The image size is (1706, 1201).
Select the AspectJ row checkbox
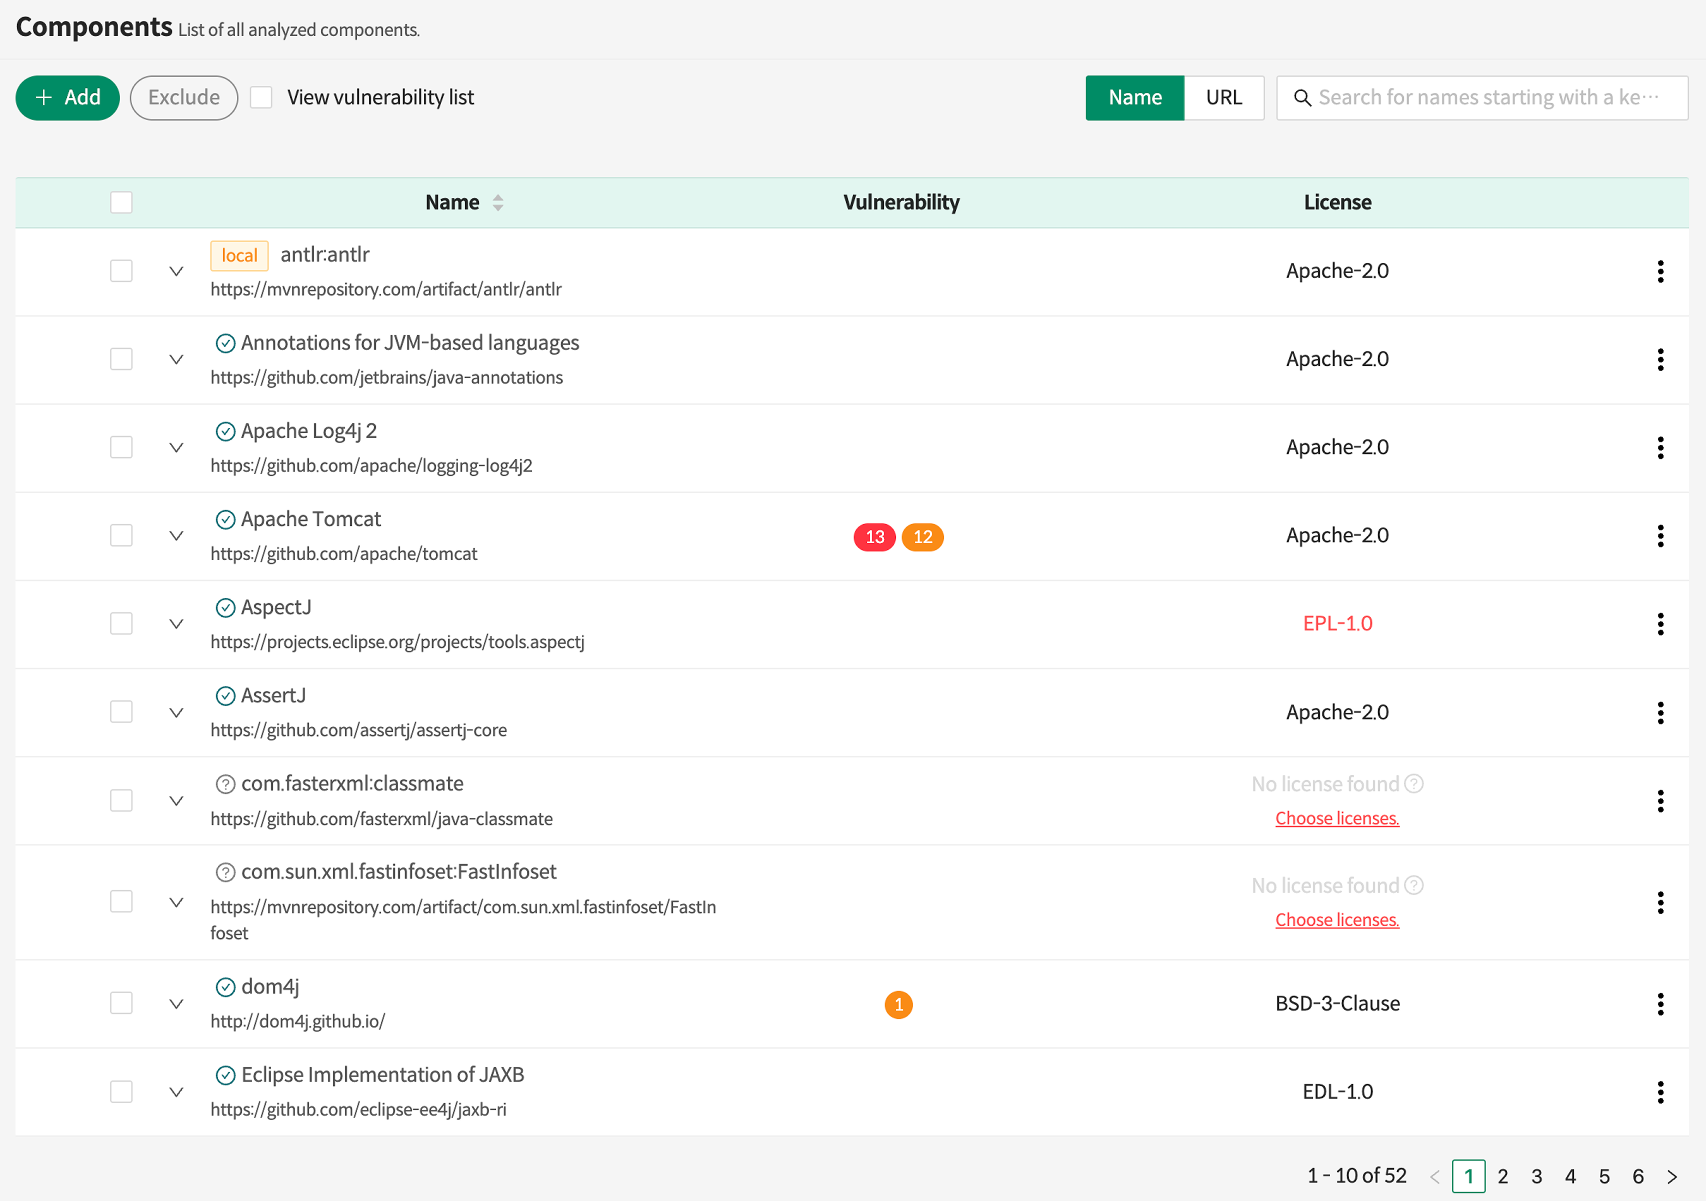pos(121,623)
